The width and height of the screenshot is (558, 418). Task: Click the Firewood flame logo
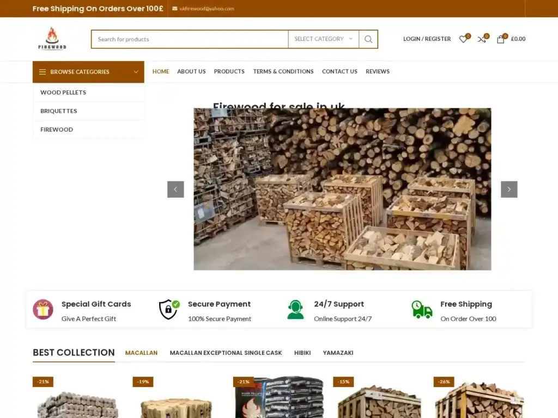click(52, 38)
